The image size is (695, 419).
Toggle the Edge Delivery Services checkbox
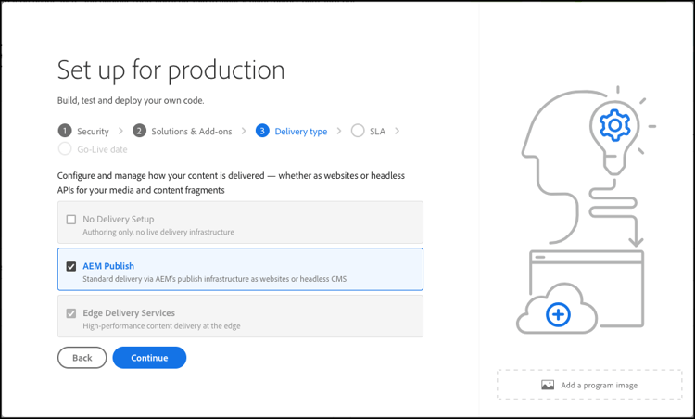[x=71, y=313]
